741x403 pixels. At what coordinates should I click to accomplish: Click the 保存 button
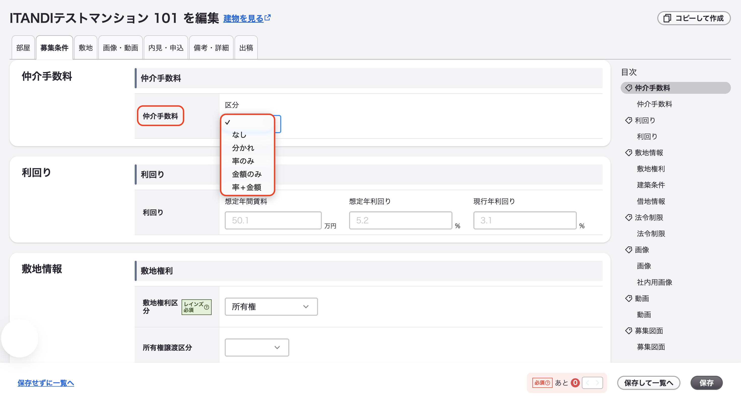(706, 383)
